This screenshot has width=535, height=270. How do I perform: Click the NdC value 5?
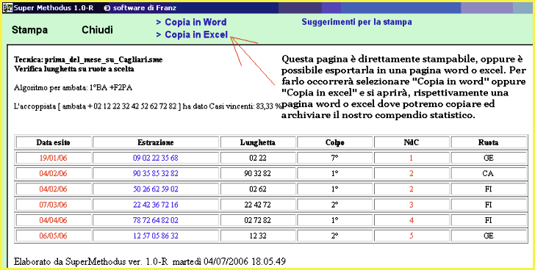[412, 236]
